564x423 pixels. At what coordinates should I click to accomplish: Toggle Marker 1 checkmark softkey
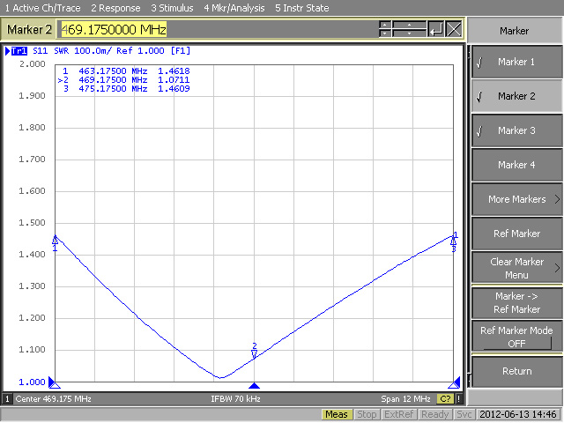(516, 63)
